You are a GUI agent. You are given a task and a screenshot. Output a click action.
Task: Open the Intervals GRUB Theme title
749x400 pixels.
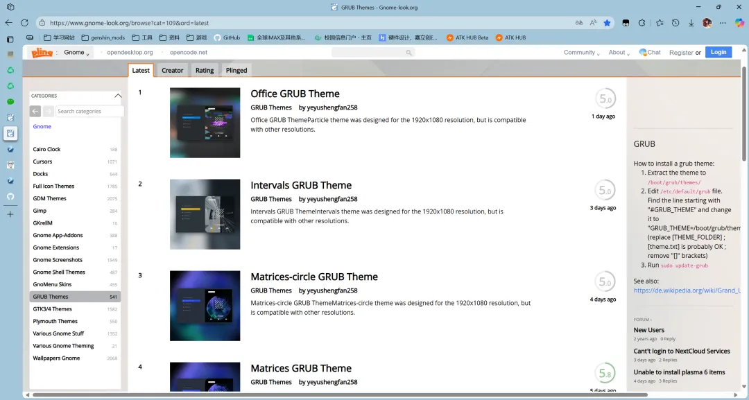(x=301, y=185)
